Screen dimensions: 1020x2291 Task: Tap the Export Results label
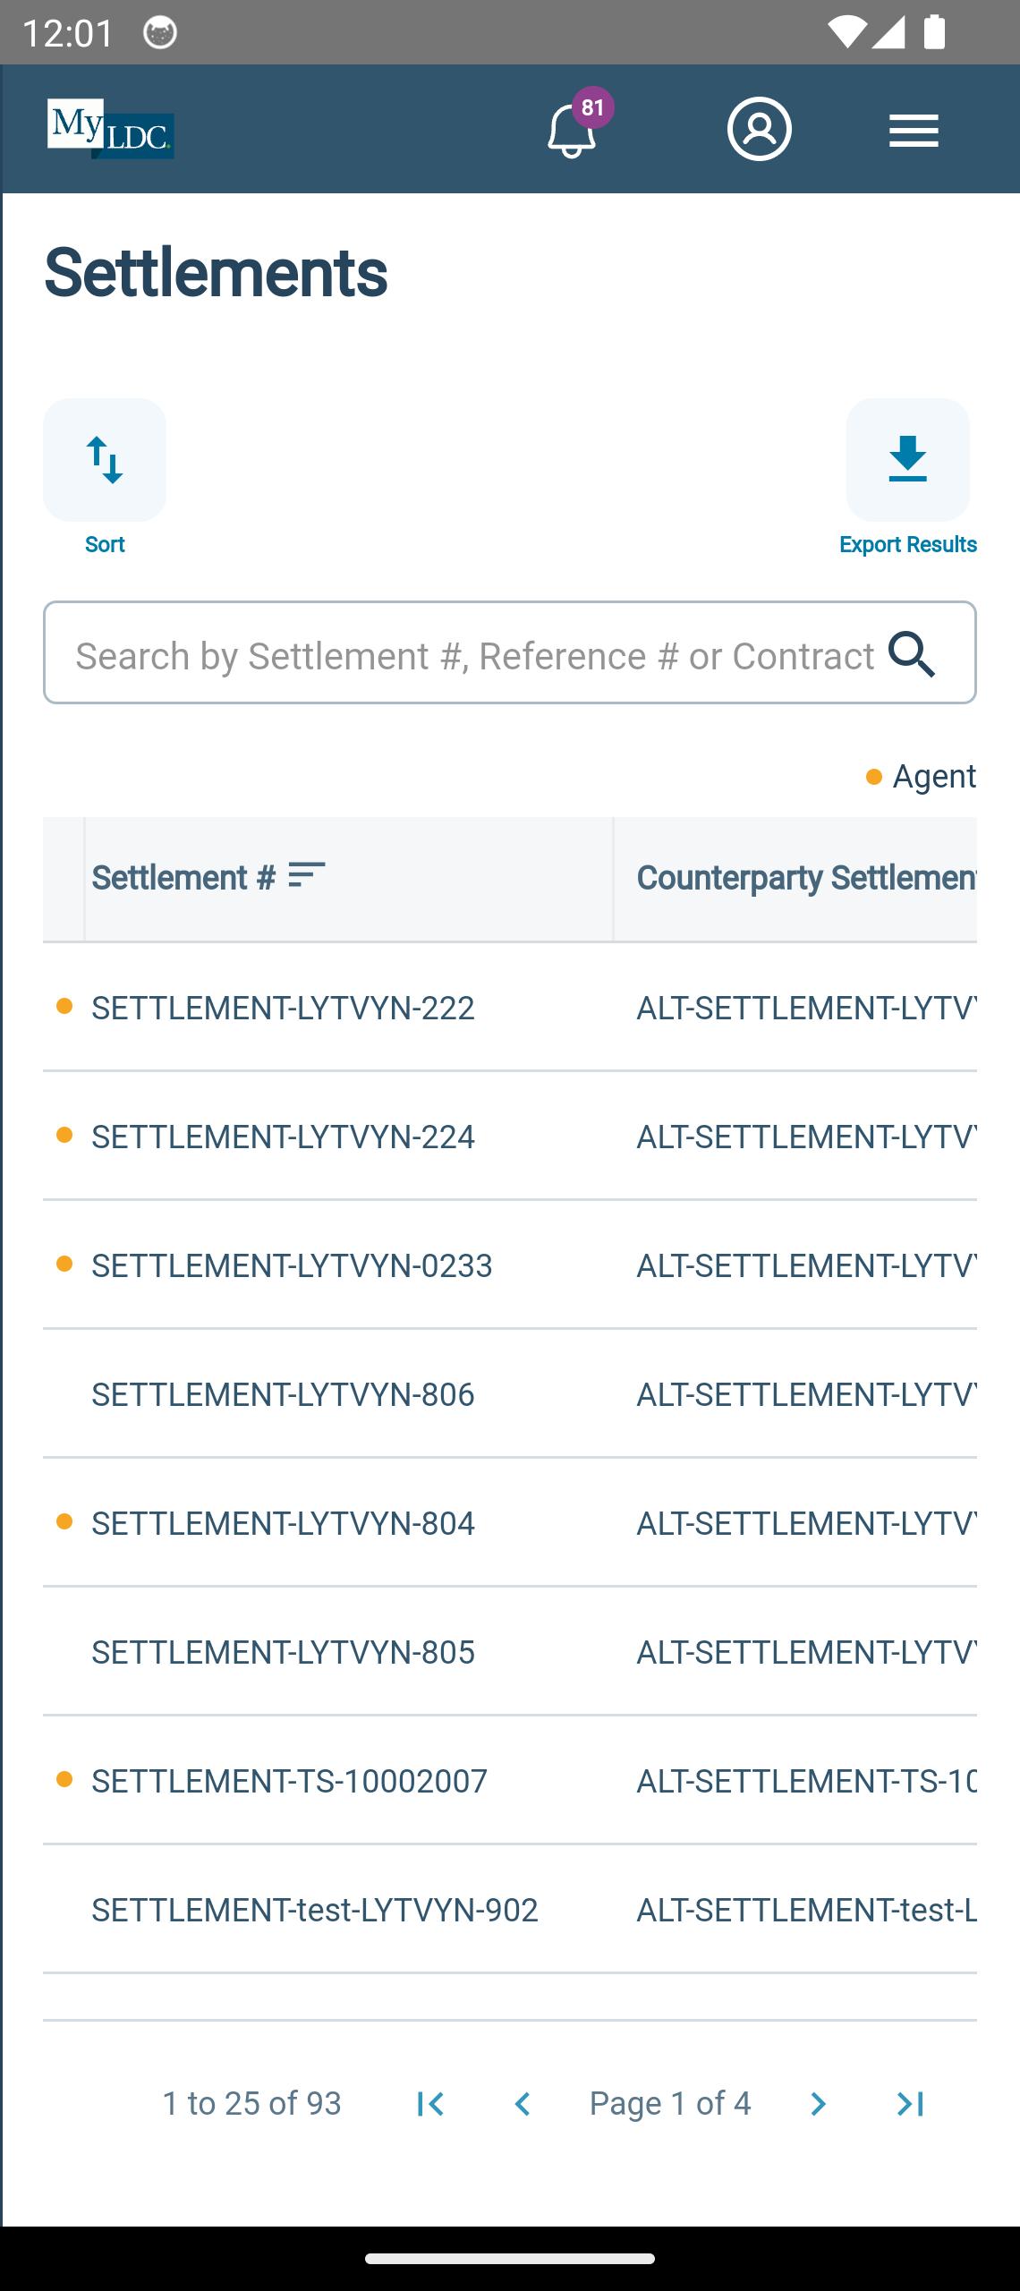[x=907, y=544]
